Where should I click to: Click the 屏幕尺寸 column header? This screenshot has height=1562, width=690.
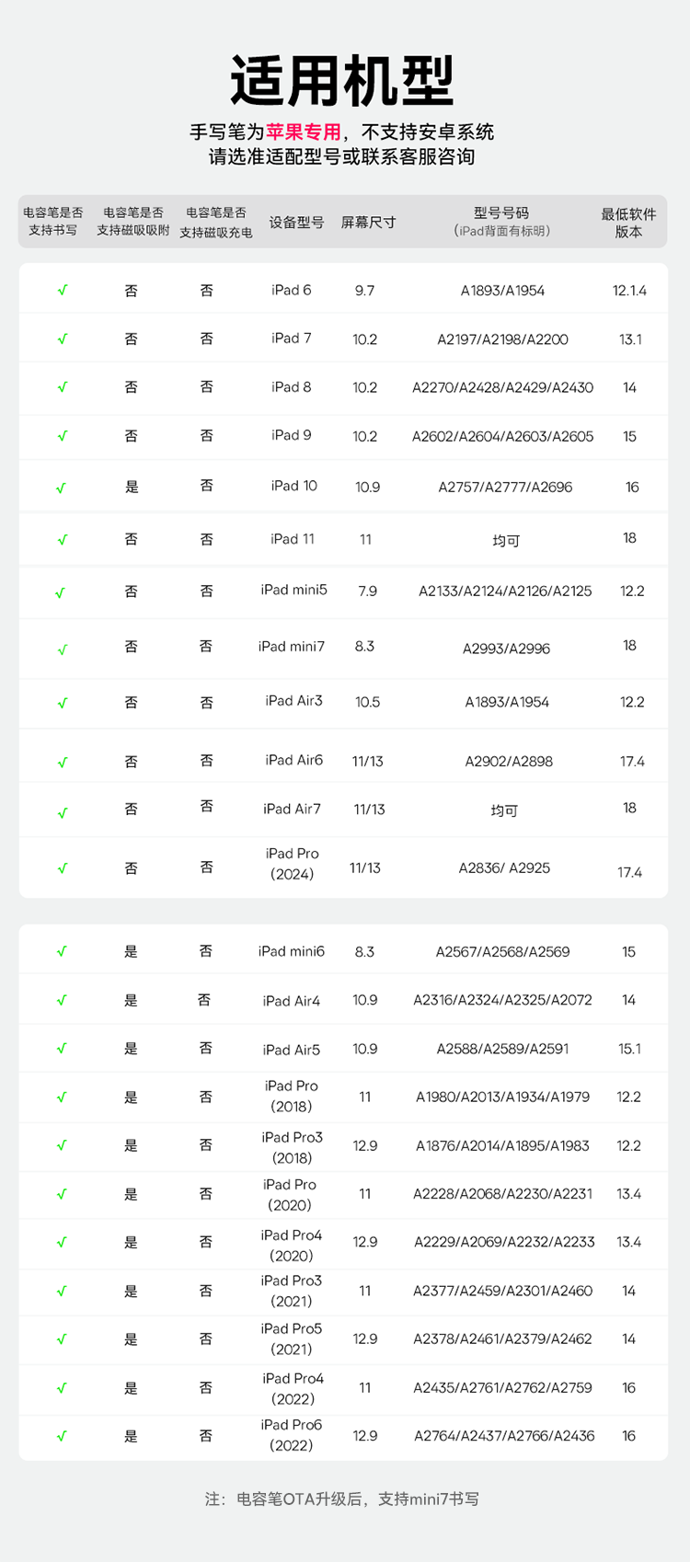click(x=368, y=222)
